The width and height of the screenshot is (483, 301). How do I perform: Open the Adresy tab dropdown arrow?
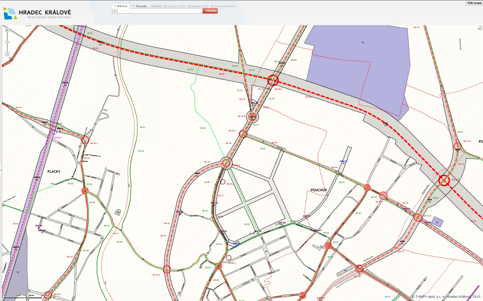pos(115,6)
